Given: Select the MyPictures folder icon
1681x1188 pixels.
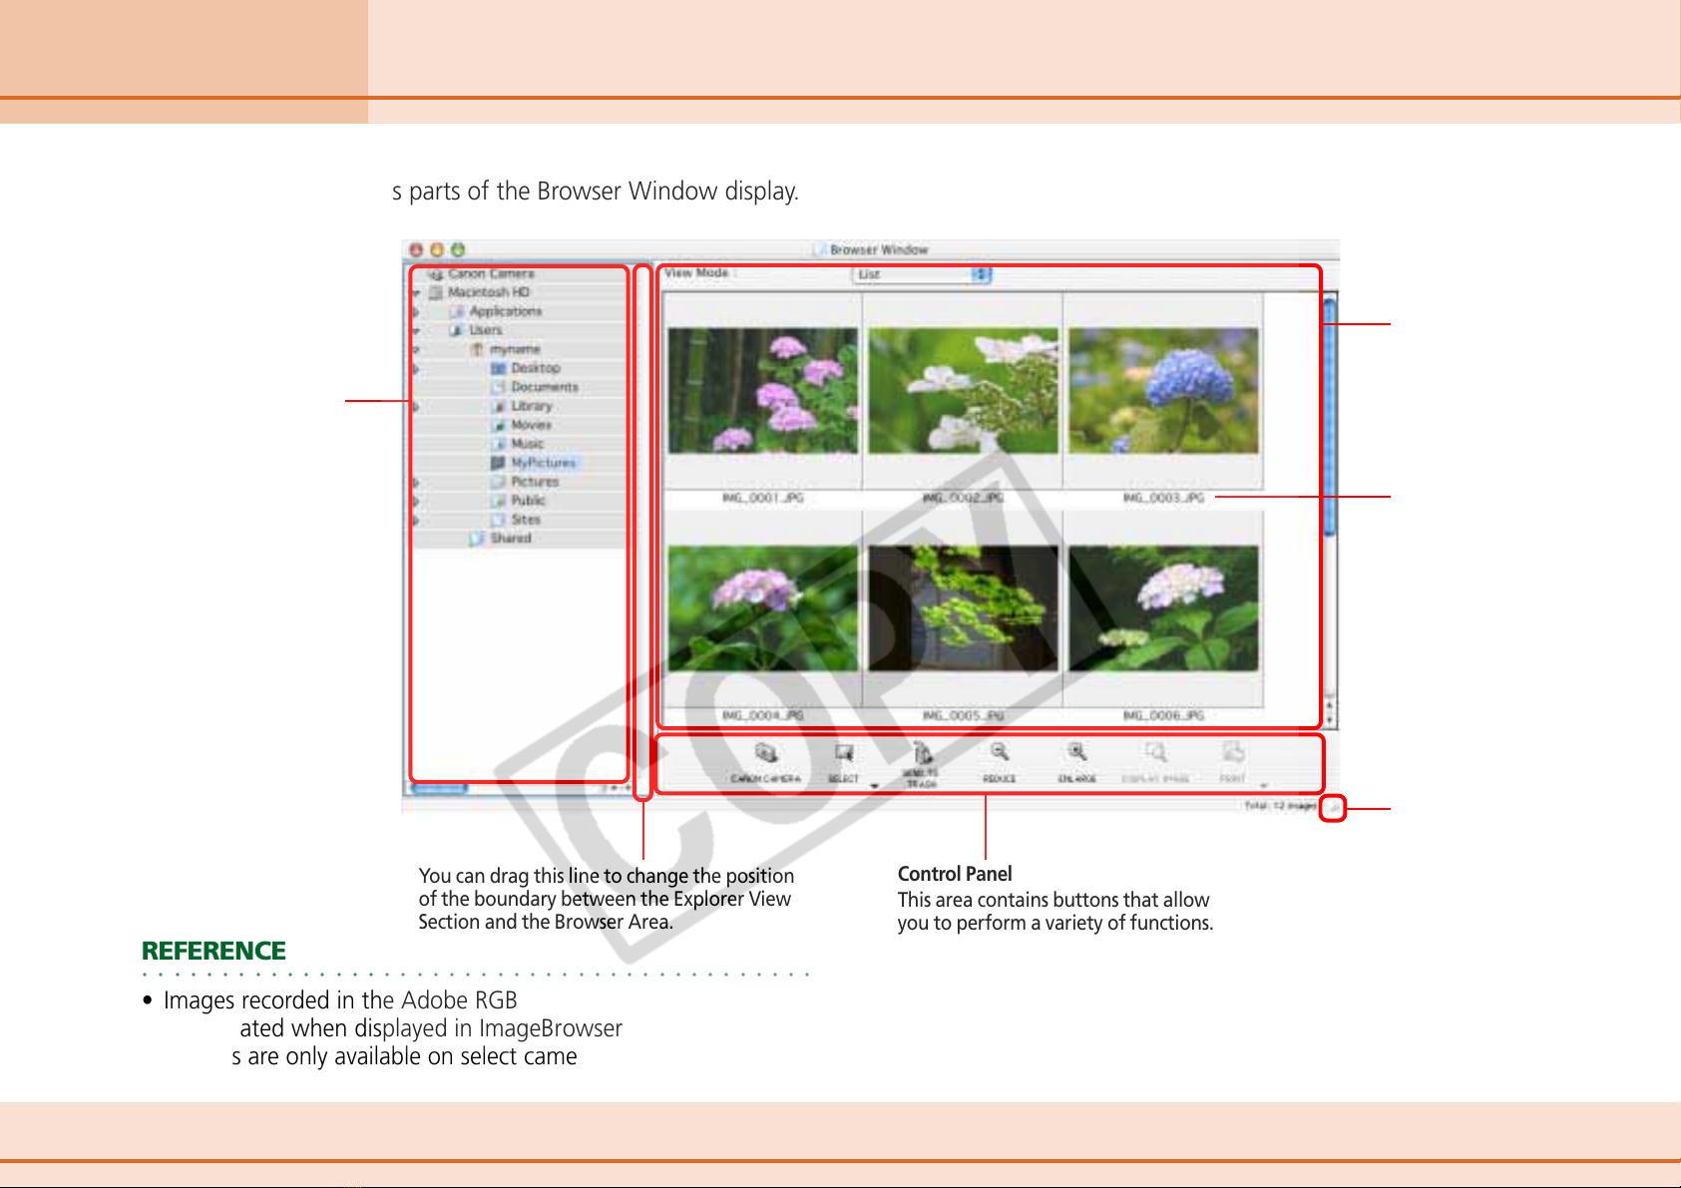Looking at the screenshot, I should pos(499,463).
